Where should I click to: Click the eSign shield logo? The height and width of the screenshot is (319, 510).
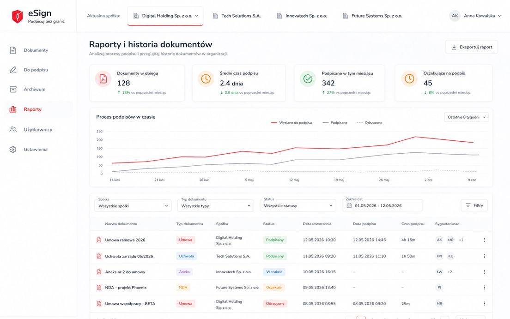pyautogui.click(x=17, y=16)
